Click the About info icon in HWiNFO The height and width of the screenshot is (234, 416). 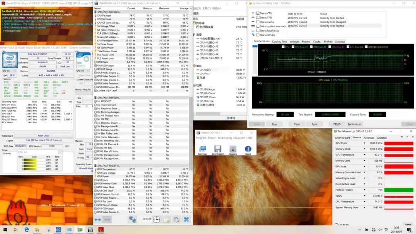(x=248, y=149)
